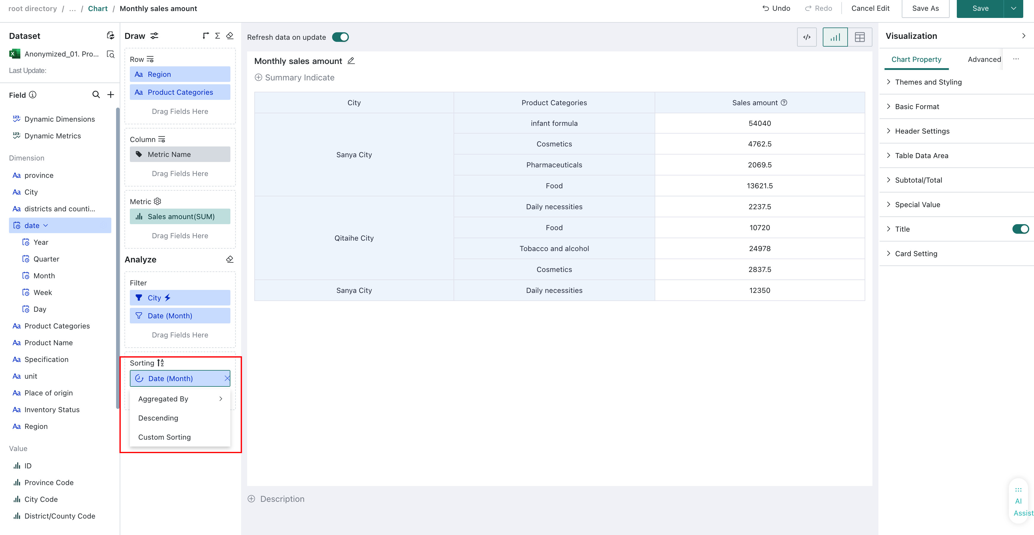This screenshot has width=1034, height=535.
Task: Click Chart breadcrumb link
Action: pos(98,8)
